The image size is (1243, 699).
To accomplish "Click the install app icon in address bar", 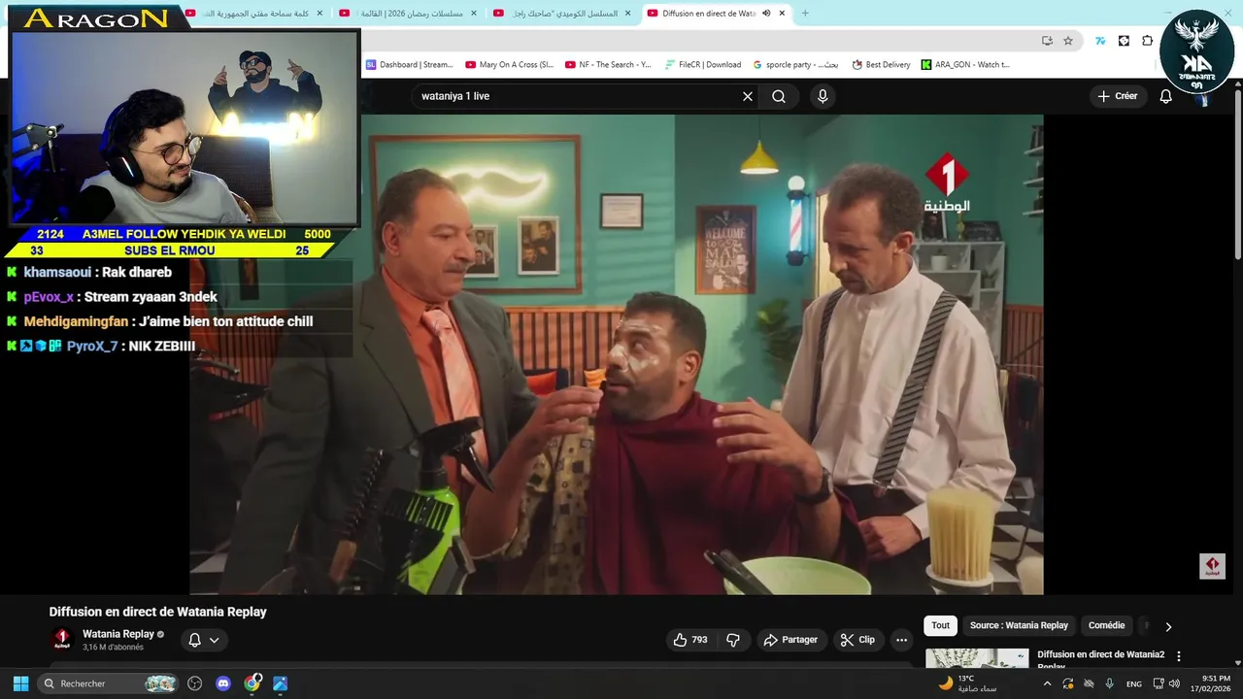I will [x=1047, y=41].
